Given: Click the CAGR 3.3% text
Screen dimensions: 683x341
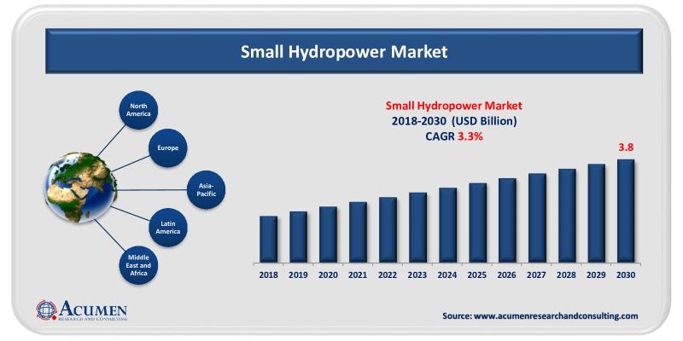Looking at the screenshot, I should pyautogui.click(x=454, y=137).
